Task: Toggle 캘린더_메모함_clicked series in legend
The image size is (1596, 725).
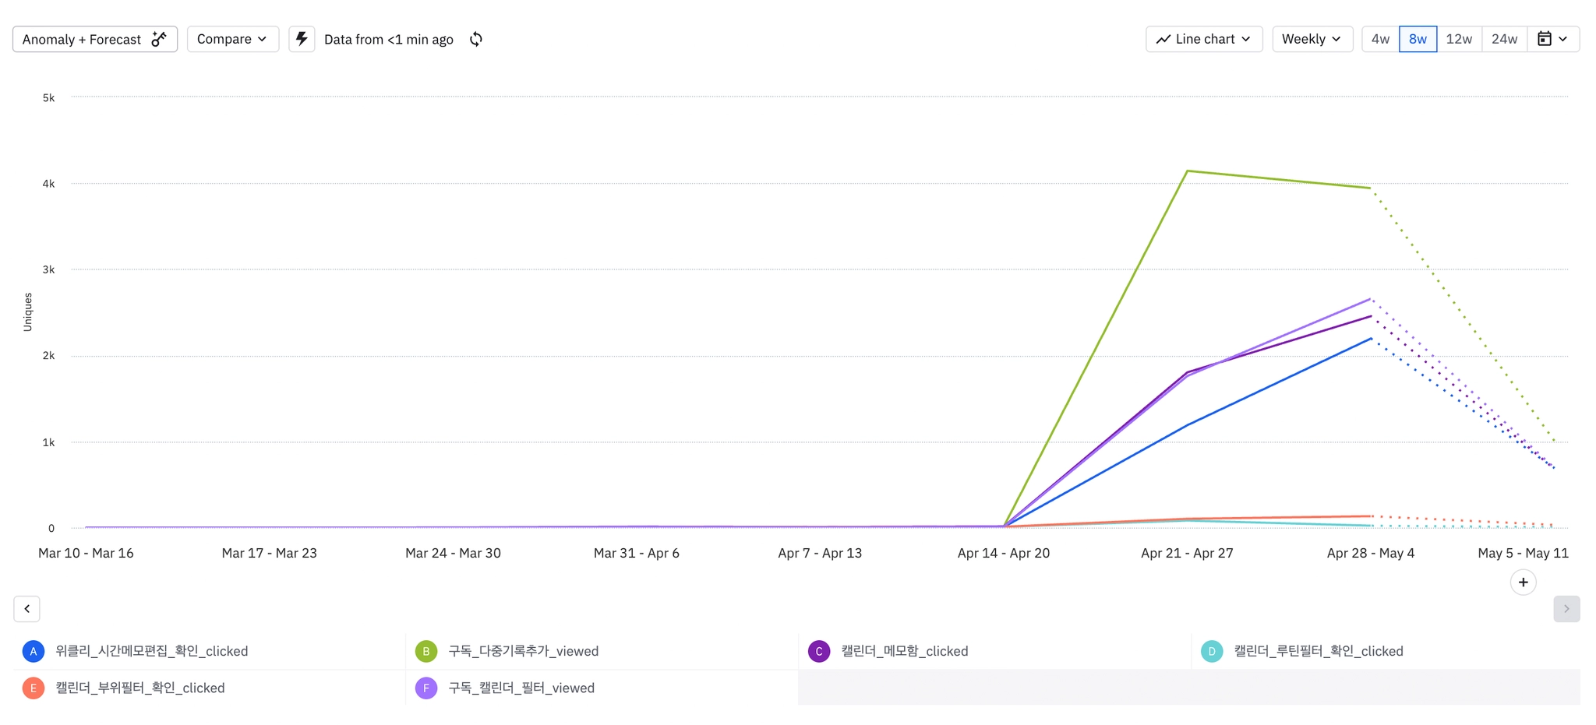Action: coord(904,651)
